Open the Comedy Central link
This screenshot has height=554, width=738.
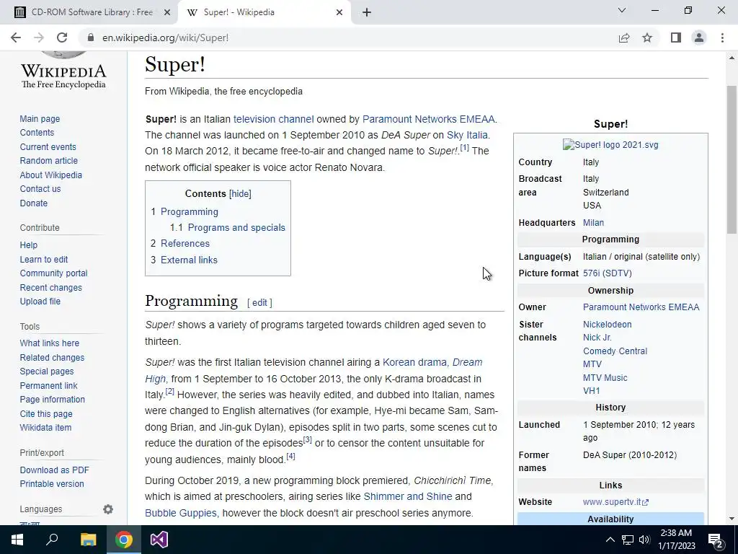[615, 351]
